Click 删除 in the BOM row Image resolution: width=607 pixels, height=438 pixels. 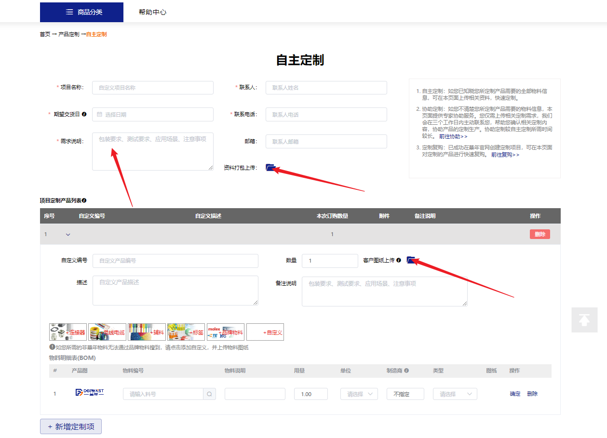[532, 394]
